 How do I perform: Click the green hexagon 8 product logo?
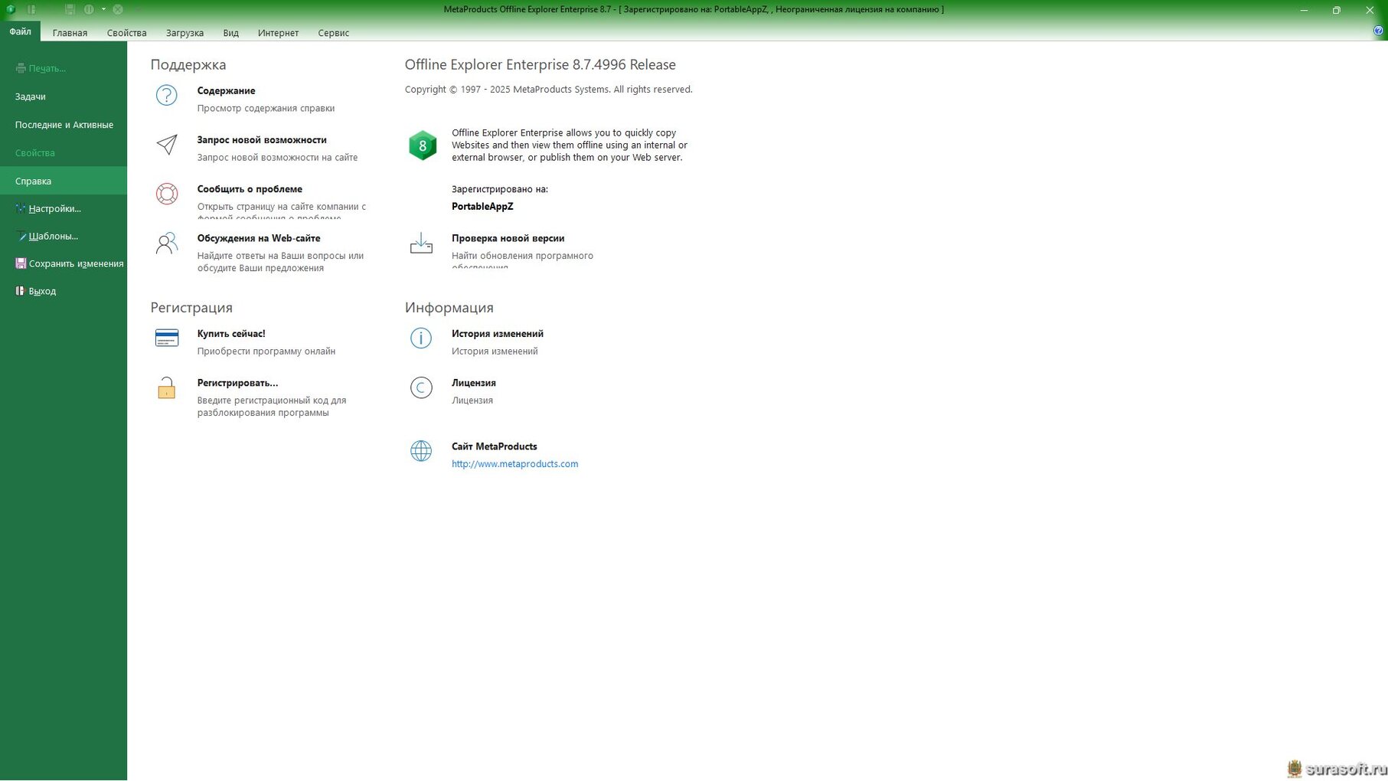(422, 145)
